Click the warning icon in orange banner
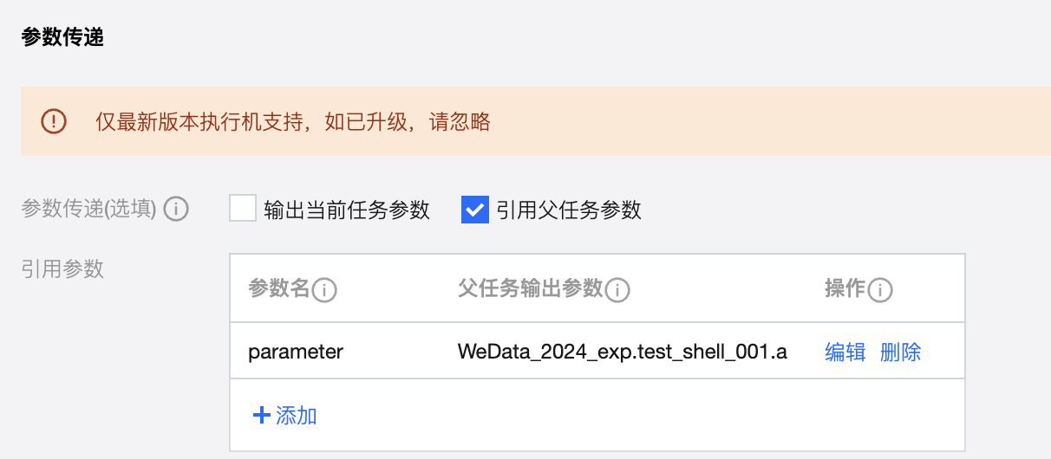This screenshot has width=1051, height=459. click(54, 121)
